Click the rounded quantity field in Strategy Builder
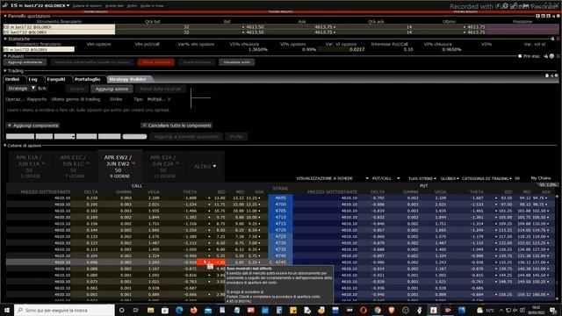Viewport: 562px width, 316px height. [x=134, y=137]
